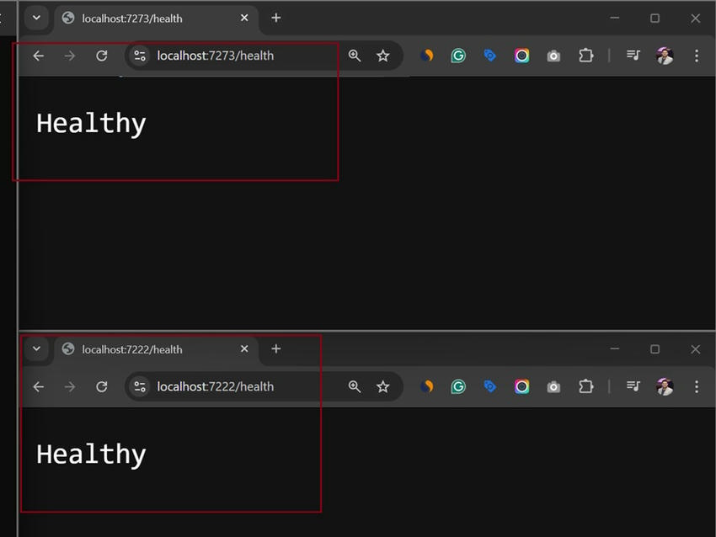Image resolution: width=716 pixels, height=537 pixels.
Task: Expand tab search dropdown in 7222 window
Action: (36, 349)
